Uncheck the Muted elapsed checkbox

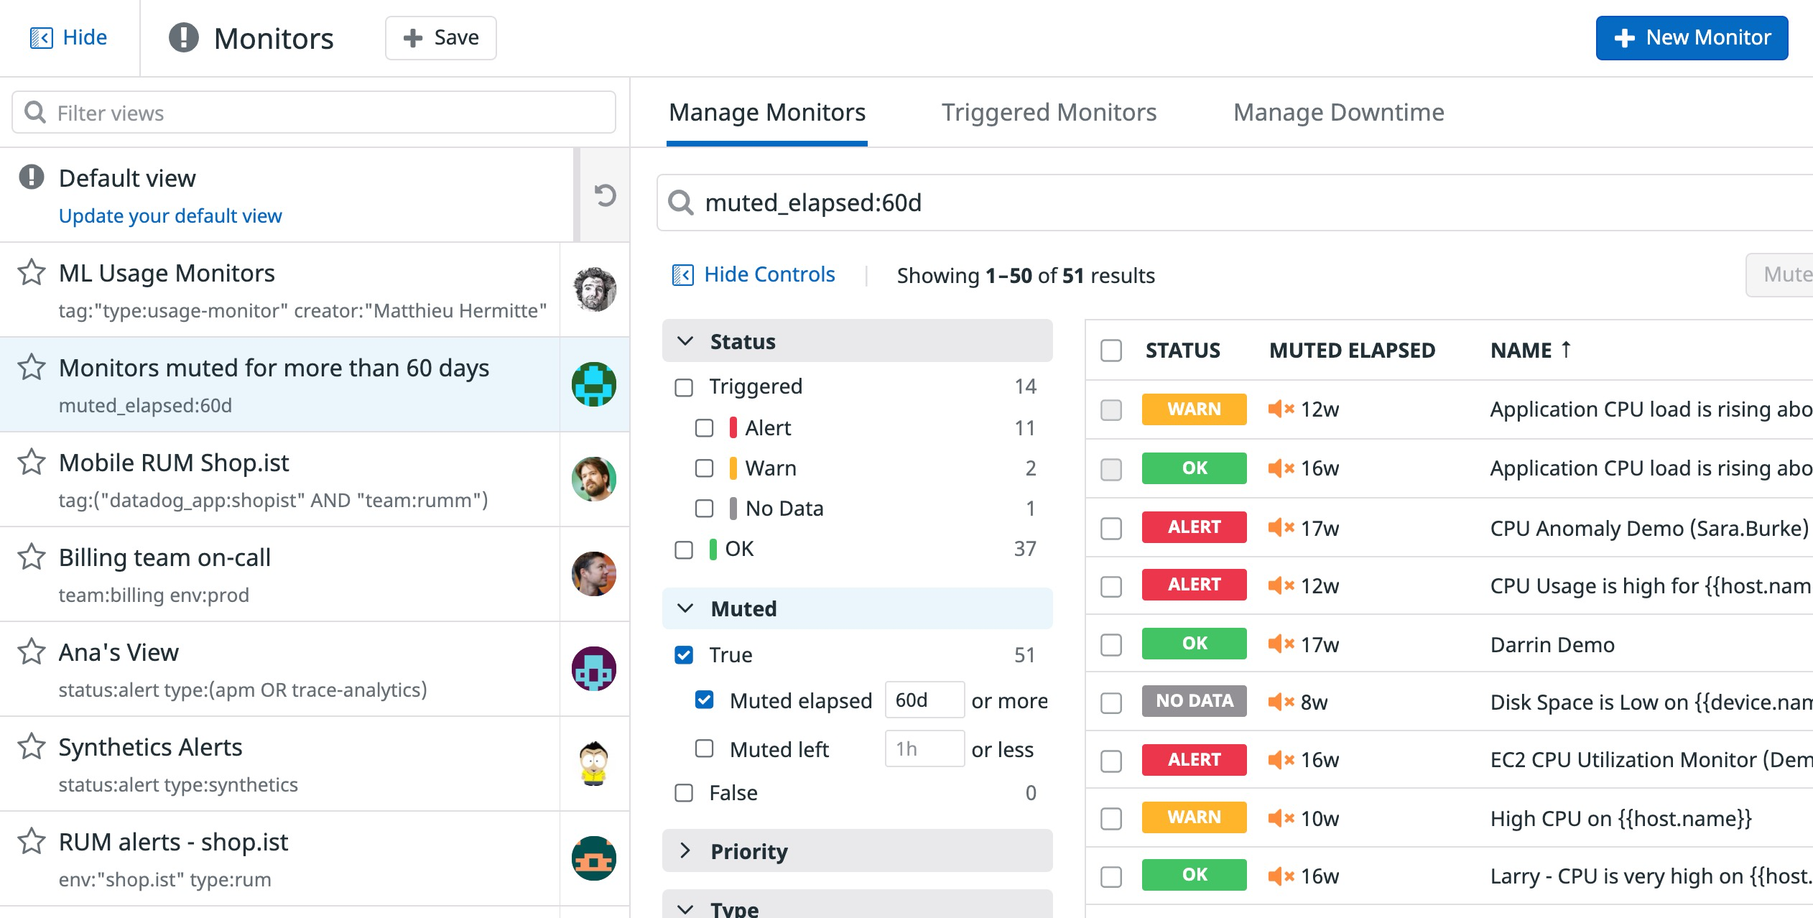click(704, 700)
